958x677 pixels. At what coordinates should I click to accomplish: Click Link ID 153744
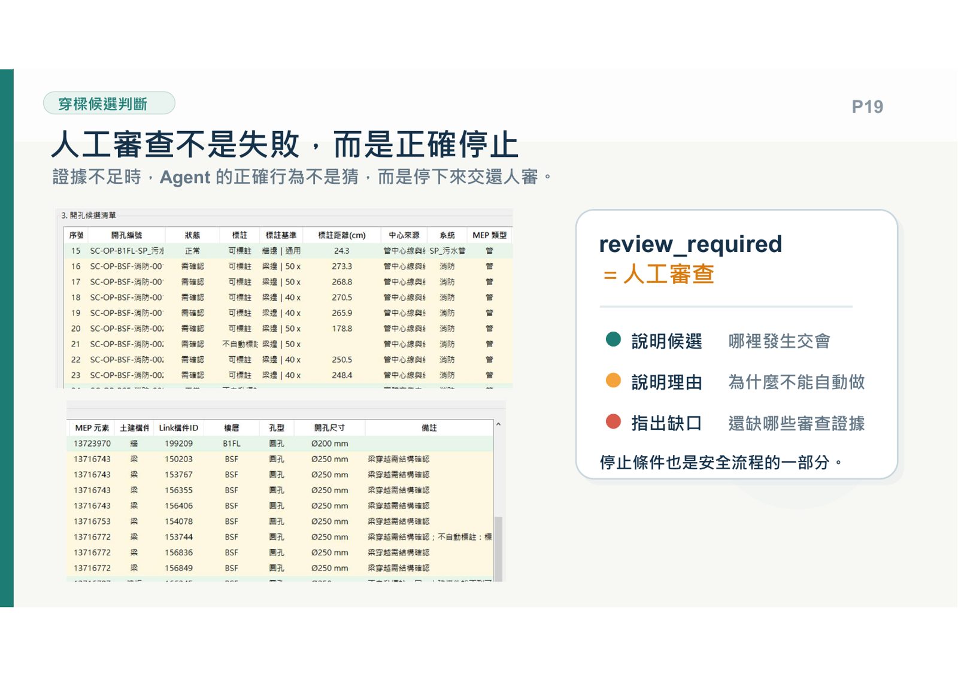[x=178, y=537]
